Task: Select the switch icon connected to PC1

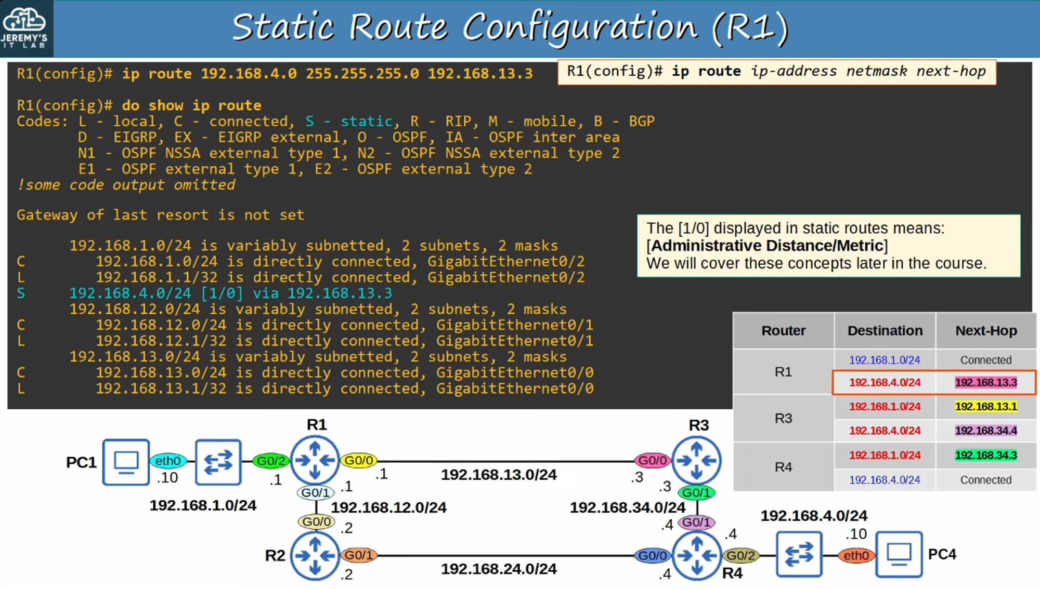Action: pos(218,462)
